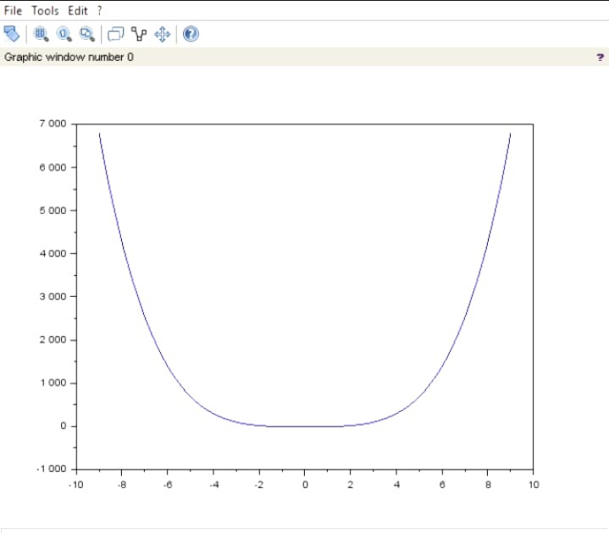Click y-axis label '6 000'
609x533 pixels.
(53, 168)
